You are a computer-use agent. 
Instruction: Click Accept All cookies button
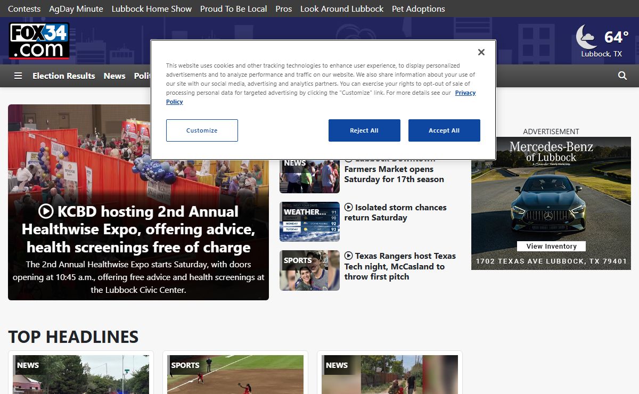point(444,130)
